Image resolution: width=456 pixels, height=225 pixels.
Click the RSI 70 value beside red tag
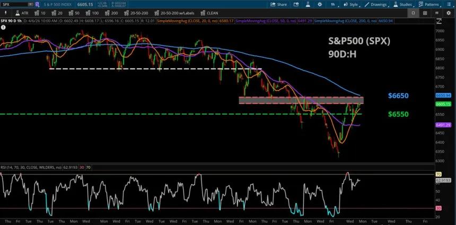click(88, 167)
